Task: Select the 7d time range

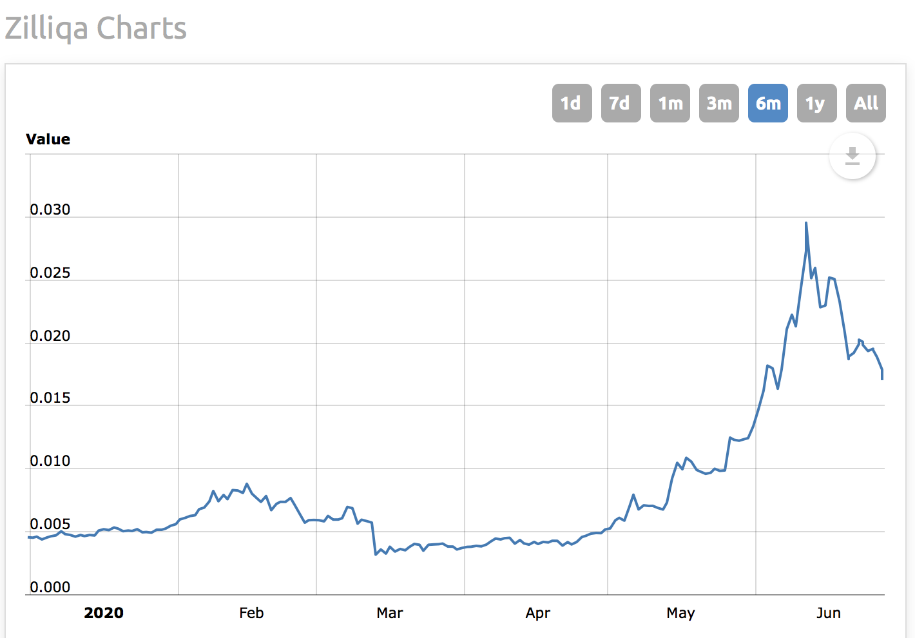Action: coord(621,103)
